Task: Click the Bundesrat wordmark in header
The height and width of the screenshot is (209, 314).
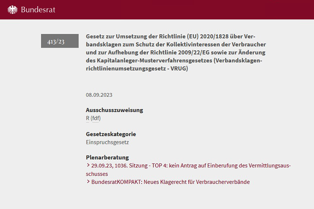Action: click(38, 10)
